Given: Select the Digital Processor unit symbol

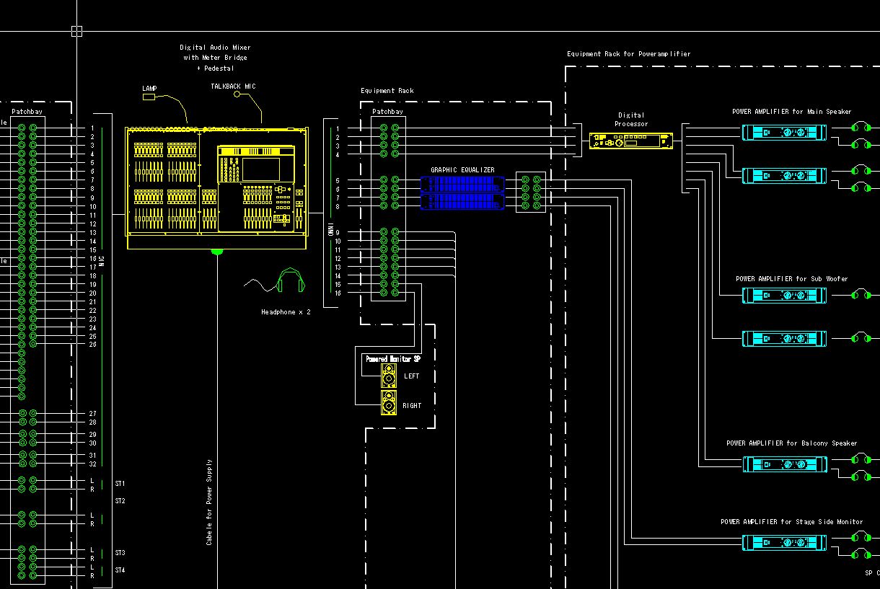Looking at the screenshot, I should click(x=631, y=141).
